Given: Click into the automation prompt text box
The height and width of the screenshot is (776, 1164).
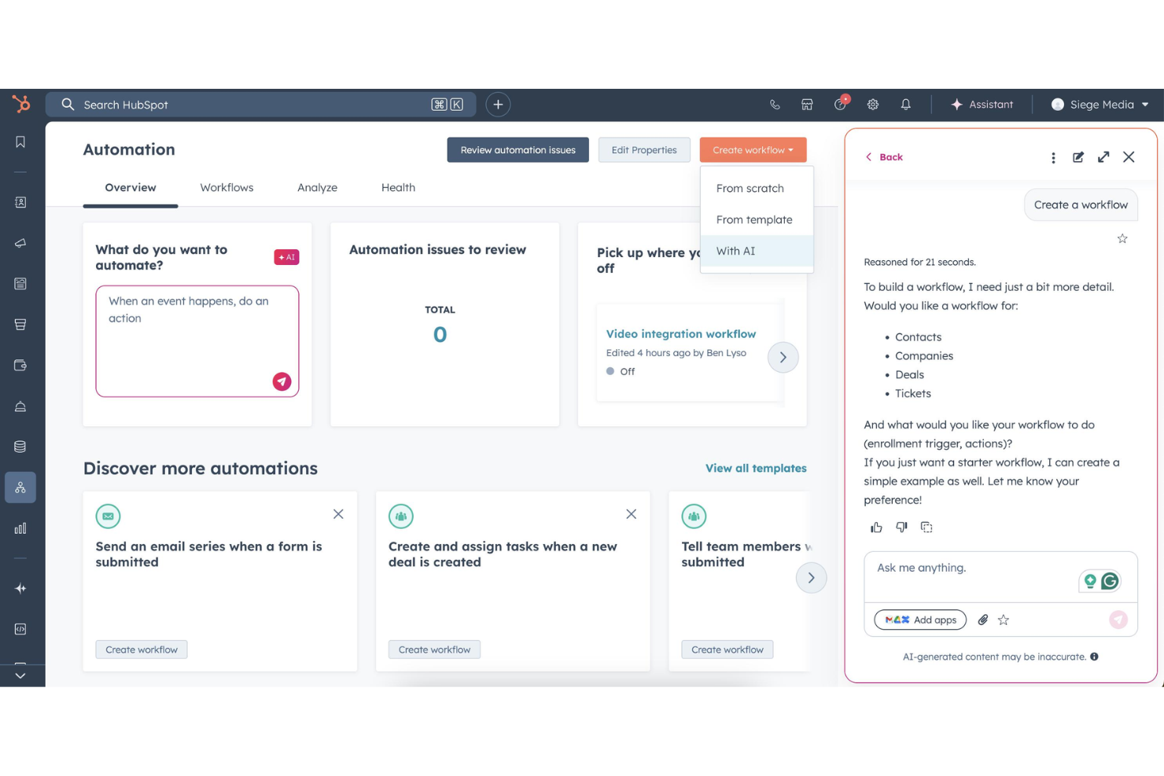Looking at the screenshot, I should click(197, 341).
